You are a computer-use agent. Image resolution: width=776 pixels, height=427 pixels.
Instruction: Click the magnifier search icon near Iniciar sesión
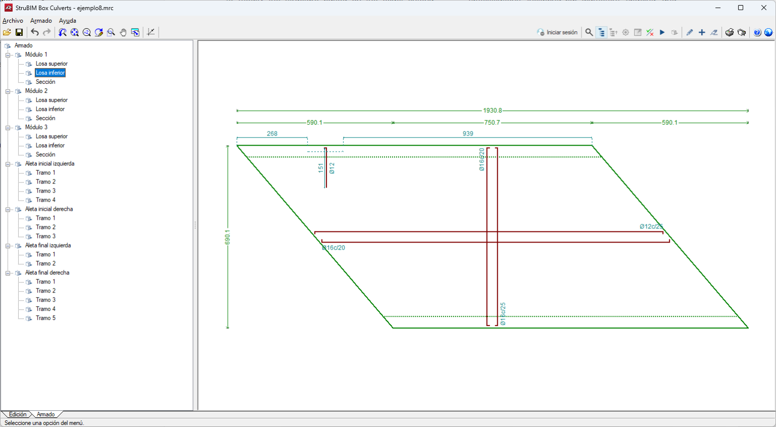coord(589,32)
